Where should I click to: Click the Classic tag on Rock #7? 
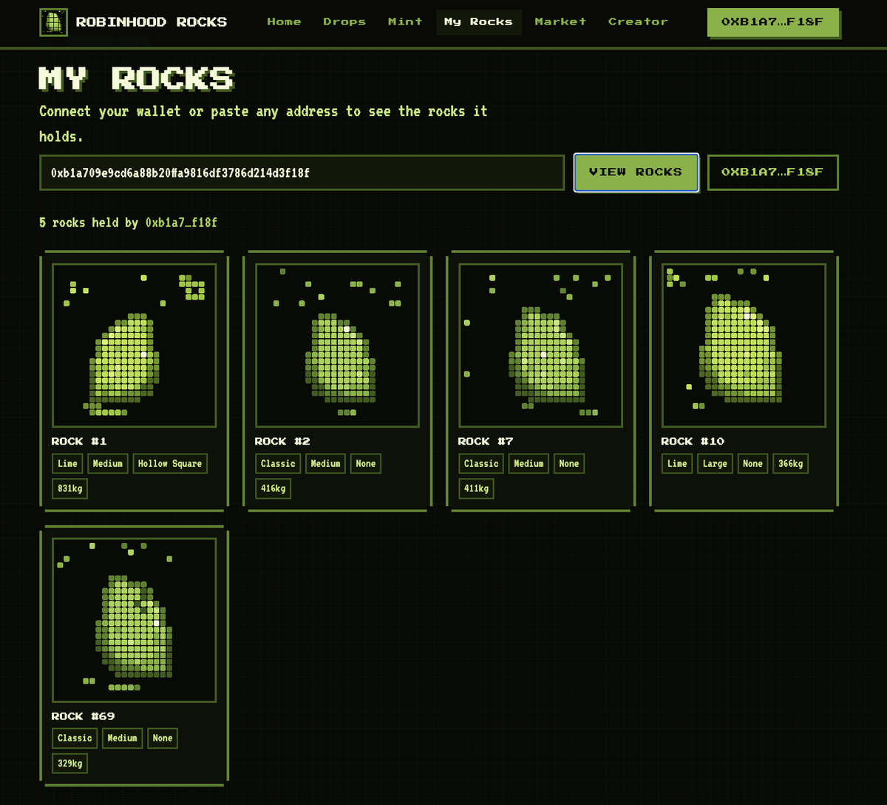pyautogui.click(x=481, y=464)
